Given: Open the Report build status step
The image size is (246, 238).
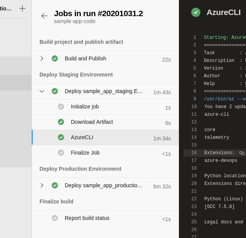Looking at the screenshot, I should (x=105, y=218).
